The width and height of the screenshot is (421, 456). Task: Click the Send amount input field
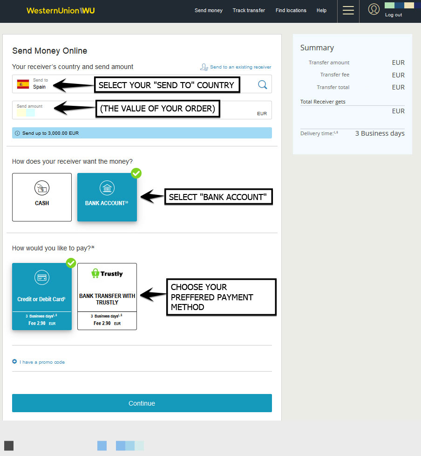[x=140, y=111]
